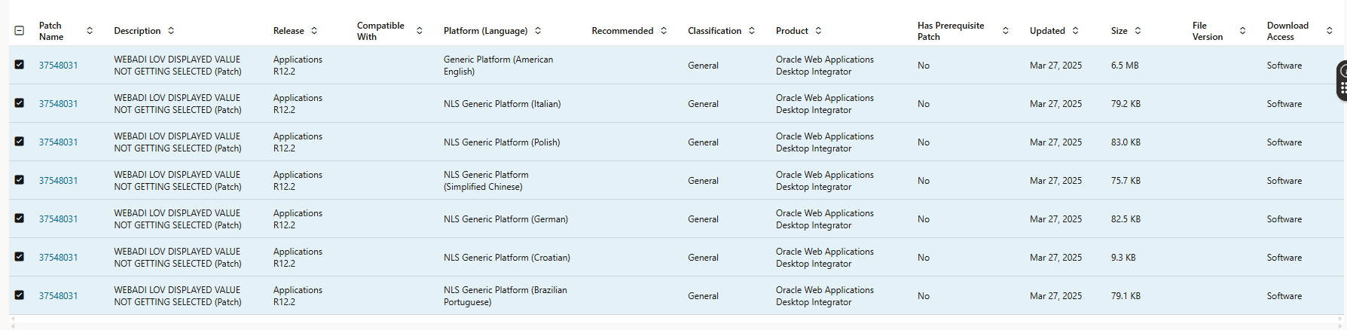Open patch 37548031 link for German
The image size is (1347, 330).
click(58, 219)
